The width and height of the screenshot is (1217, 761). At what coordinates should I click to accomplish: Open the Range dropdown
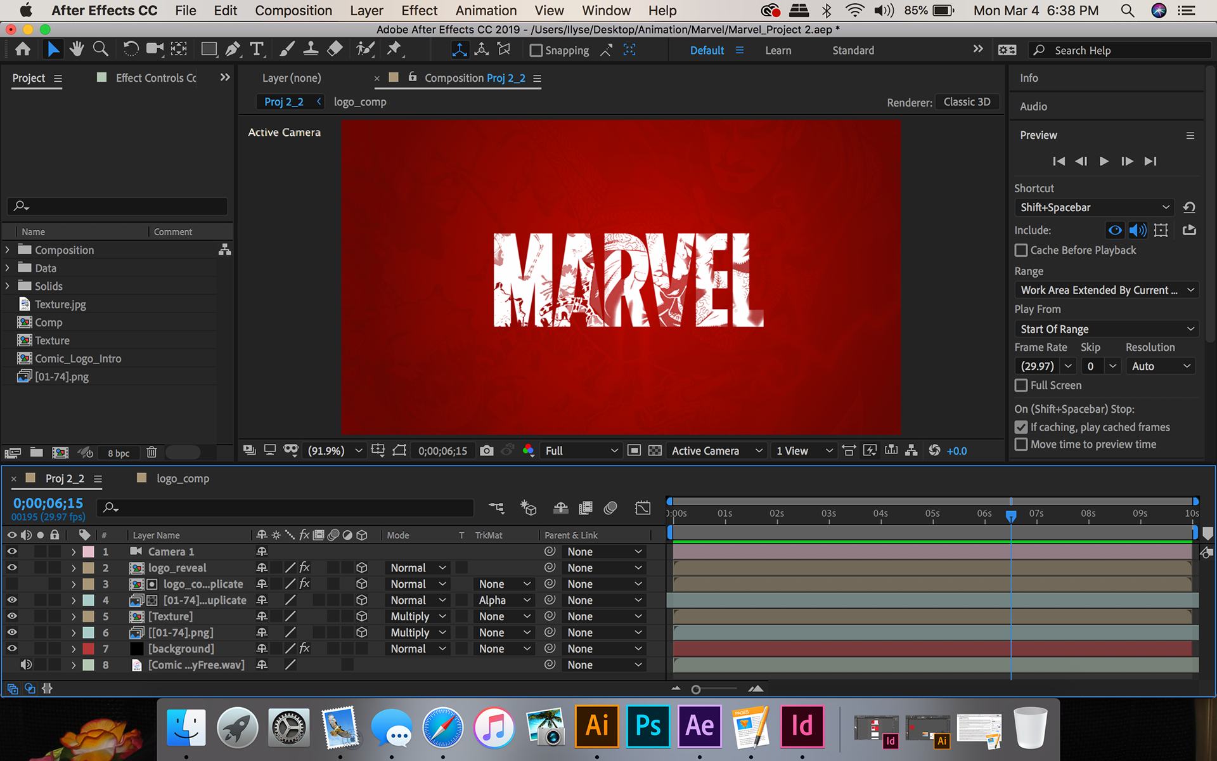(x=1106, y=290)
